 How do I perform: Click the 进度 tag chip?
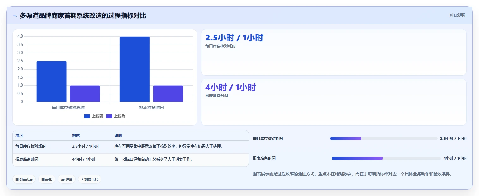(67, 179)
